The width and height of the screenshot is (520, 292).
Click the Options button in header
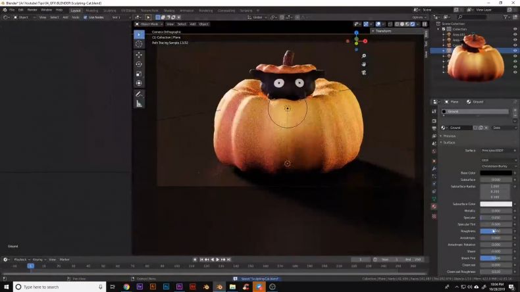coord(419,17)
